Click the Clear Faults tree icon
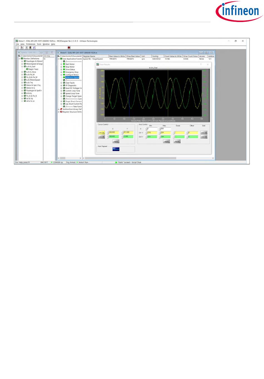This screenshot has width=264, height=379. [64, 83]
